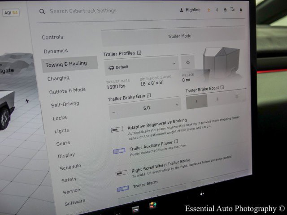287x215 pixels.
Task: Tap the charge lightning bolt icon
Action: [27, 101]
